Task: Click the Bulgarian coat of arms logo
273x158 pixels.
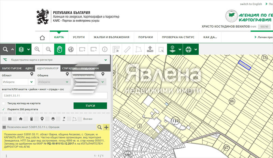Action: [42, 16]
